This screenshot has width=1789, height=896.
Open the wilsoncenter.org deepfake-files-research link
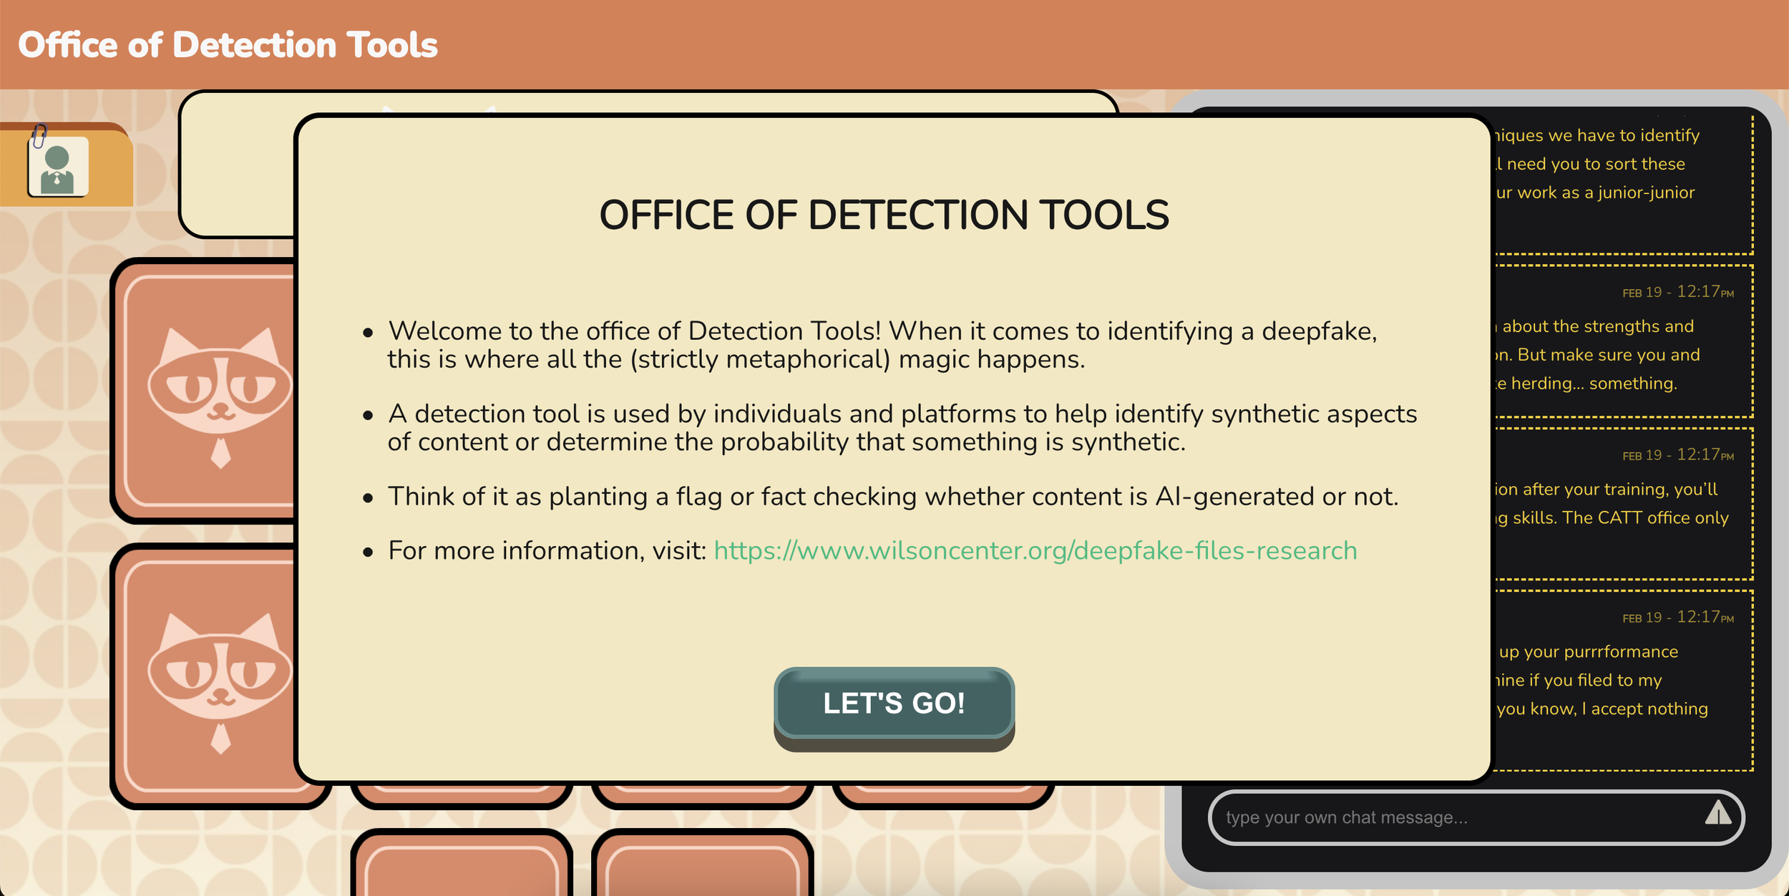1035,550
